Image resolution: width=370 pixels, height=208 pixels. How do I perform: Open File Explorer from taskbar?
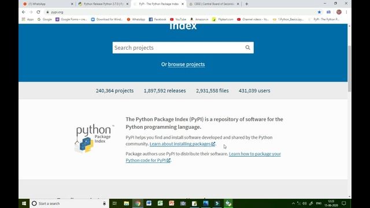tap(127, 203)
